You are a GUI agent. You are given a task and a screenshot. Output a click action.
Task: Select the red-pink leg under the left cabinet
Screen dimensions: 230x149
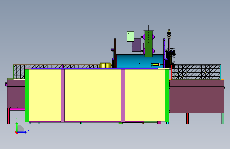click(x=8, y=116)
